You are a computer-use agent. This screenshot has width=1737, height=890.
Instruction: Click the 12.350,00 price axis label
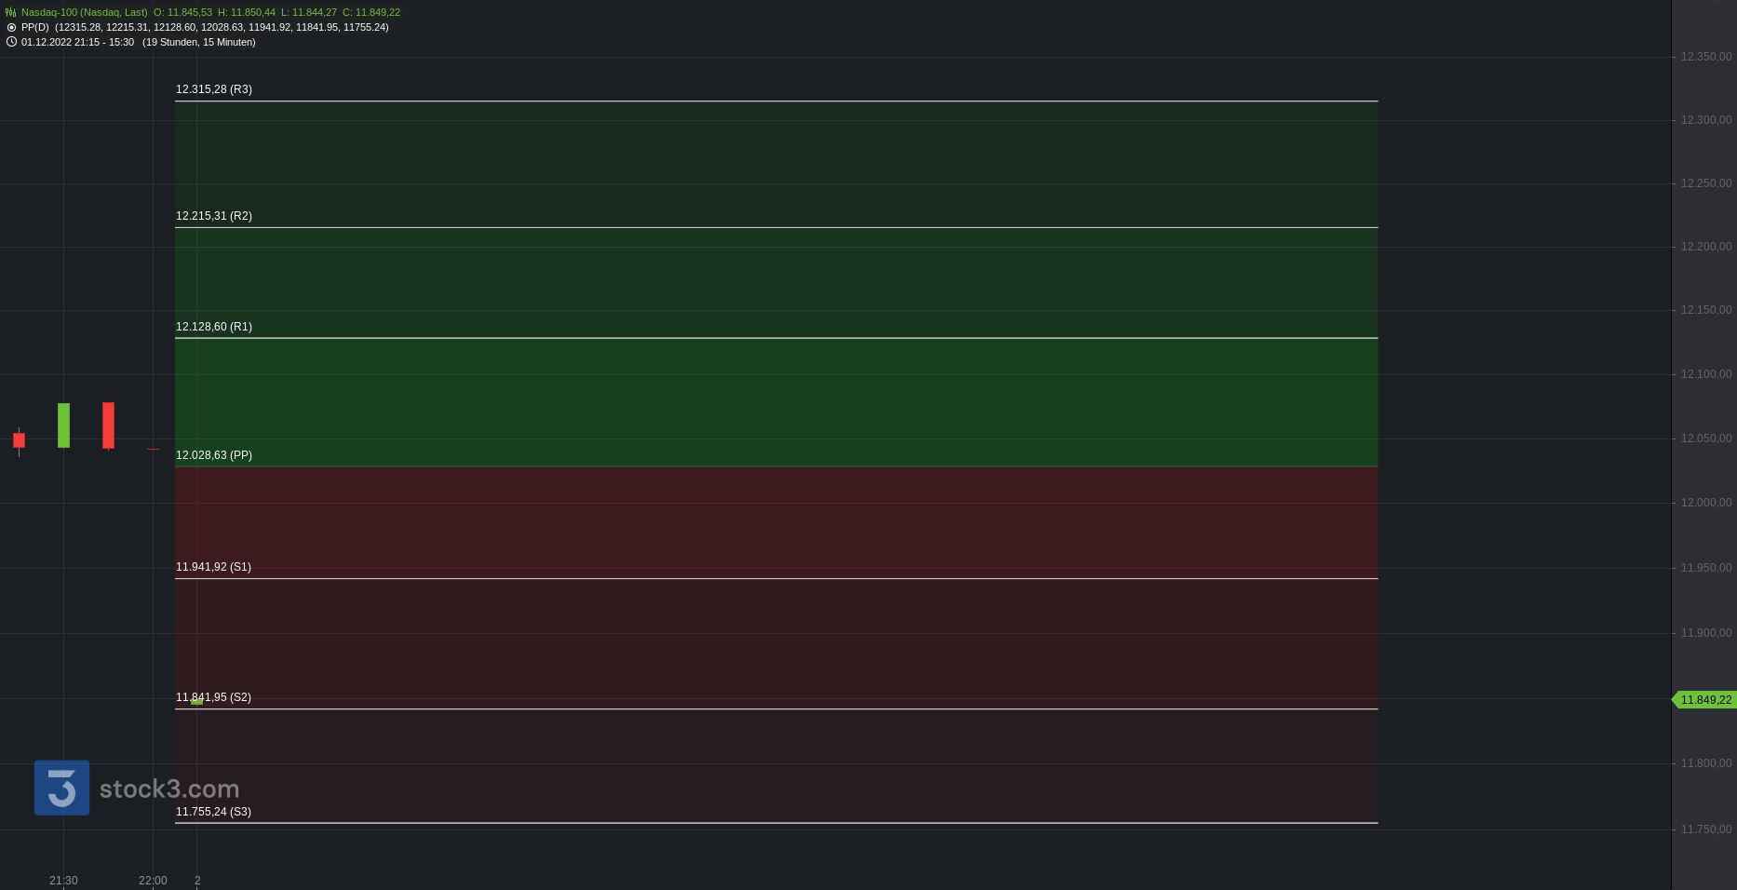pyautogui.click(x=1706, y=57)
